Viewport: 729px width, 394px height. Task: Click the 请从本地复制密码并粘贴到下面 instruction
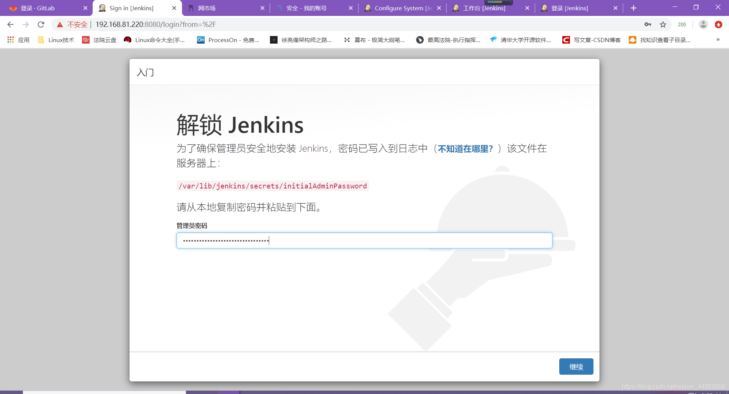pyautogui.click(x=249, y=207)
